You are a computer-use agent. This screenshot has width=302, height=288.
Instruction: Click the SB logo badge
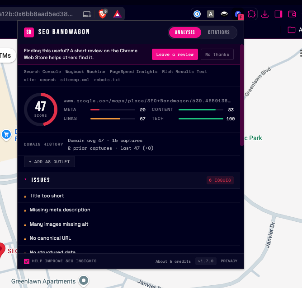(29, 32)
